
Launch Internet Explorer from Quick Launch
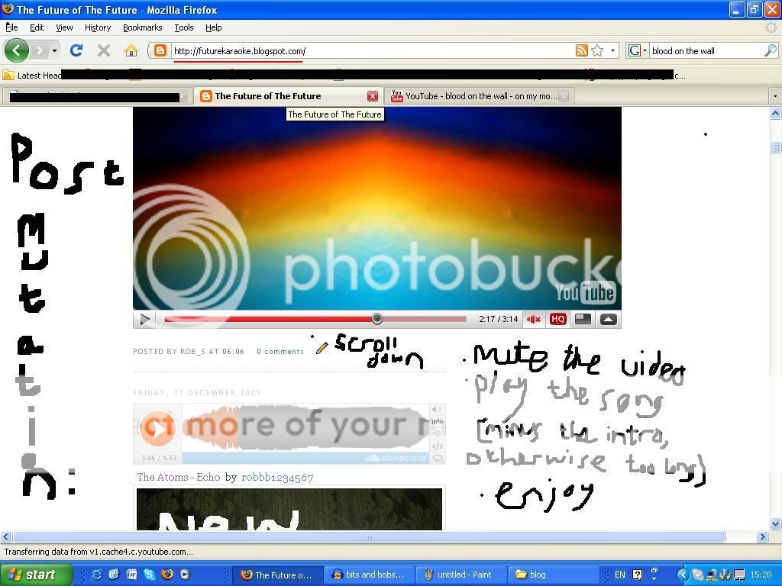coord(96,575)
